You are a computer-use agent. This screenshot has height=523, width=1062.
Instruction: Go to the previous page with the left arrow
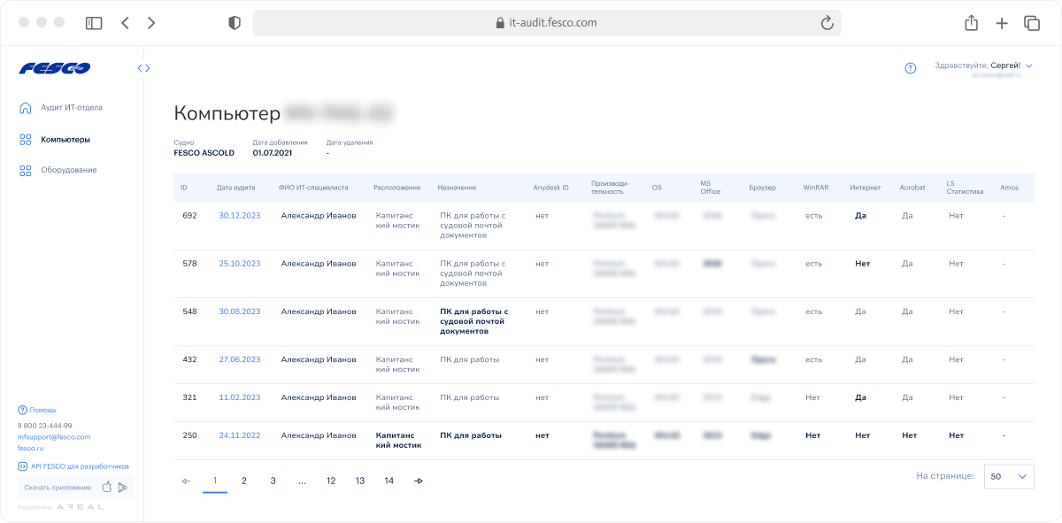tap(186, 481)
